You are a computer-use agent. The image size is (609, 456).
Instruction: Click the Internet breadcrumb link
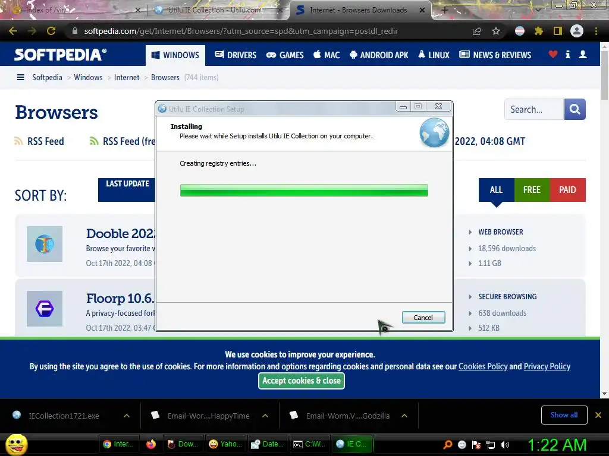pos(127,77)
